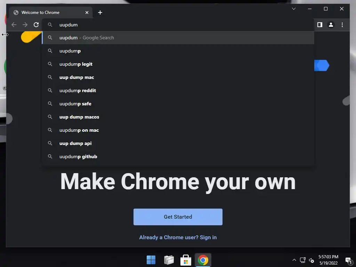The image size is (356, 267).
Task: Maximize the Chrome window
Action: [325, 9]
